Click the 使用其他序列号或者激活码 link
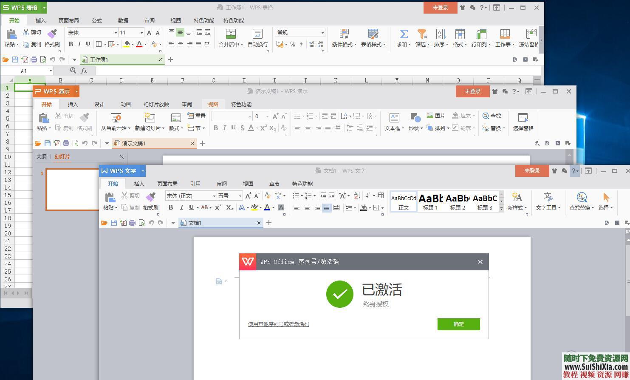Image resolution: width=630 pixels, height=380 pixels. [278, 324]
